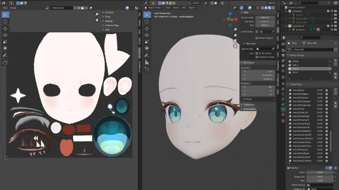Click the pan hand gizmo in the 3D viewport
The height and width of the screenshot is (190, 339).
coord(235,35)
